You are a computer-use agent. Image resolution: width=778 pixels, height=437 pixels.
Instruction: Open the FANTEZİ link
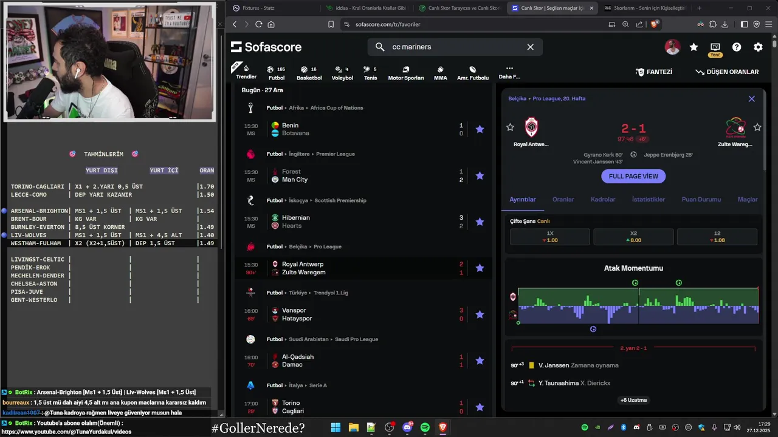pyautogui.click(x=654, y=72)
